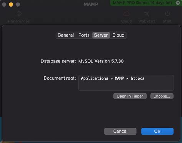The image size is (182, 143).
Task: Click the Start power icon
Action: (167, 13)
